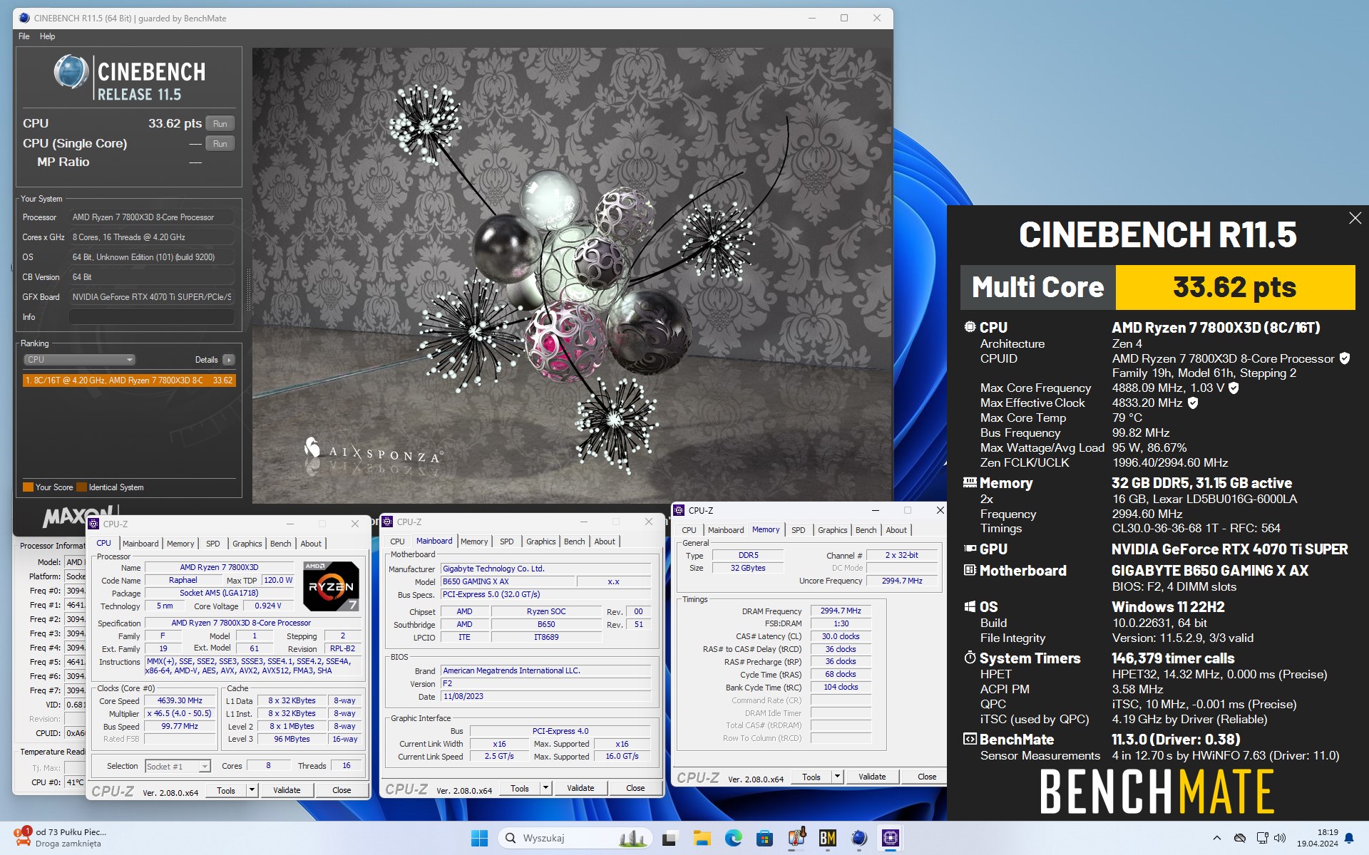Click Validate in the Memory CPU-Z window
Image resolution: width=1369 pixels, height=855 pixels.
(x=872, y=777)
